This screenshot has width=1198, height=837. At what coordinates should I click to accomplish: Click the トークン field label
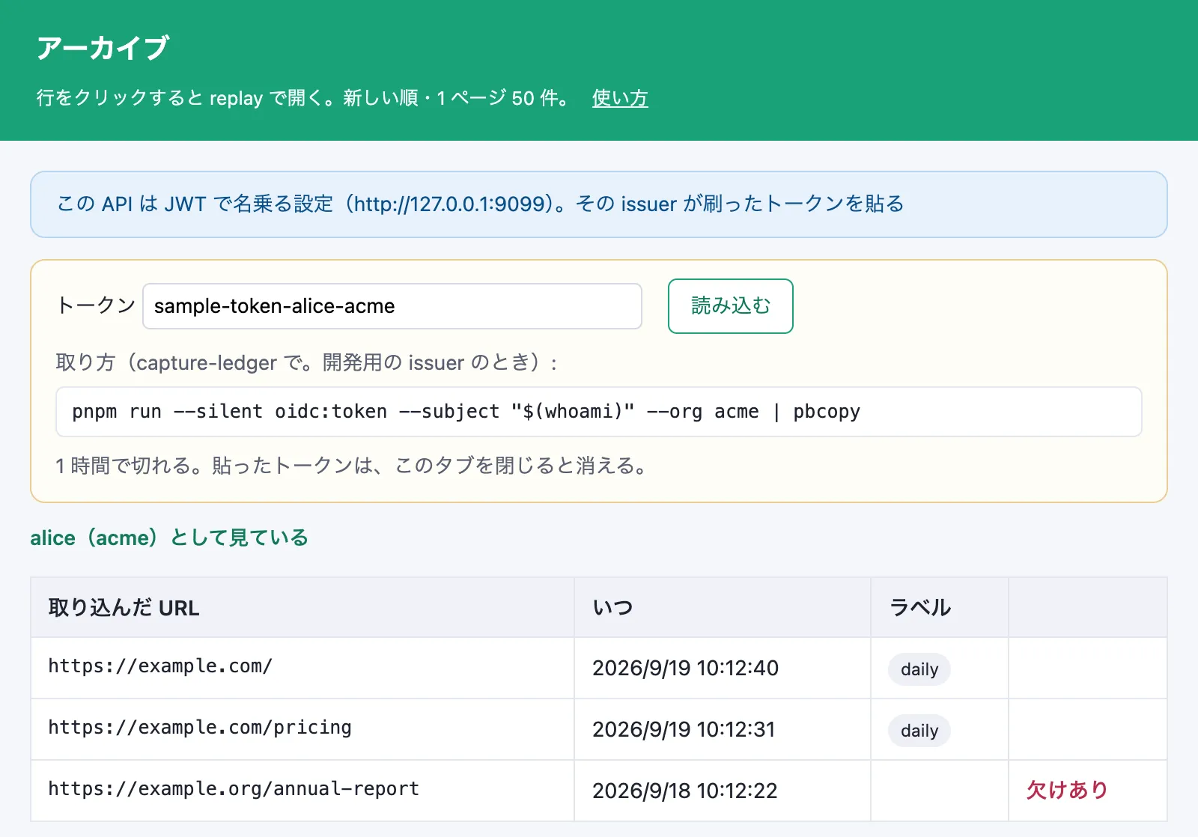(96, 305)
